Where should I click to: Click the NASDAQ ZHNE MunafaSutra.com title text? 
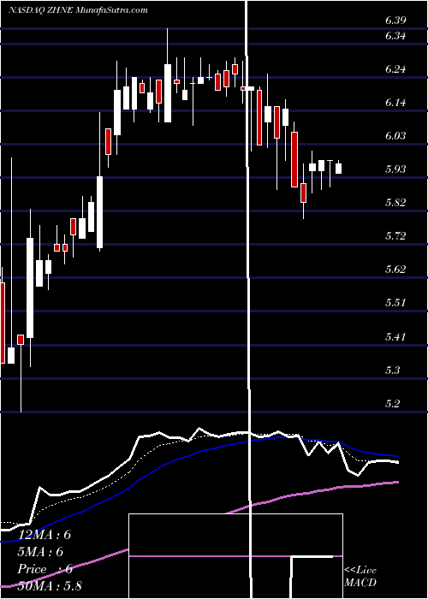point(78,10)
